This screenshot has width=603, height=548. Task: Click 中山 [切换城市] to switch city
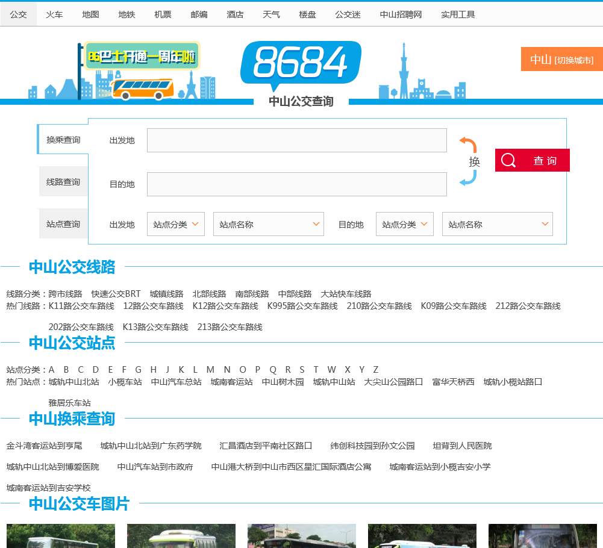(561, 59)
